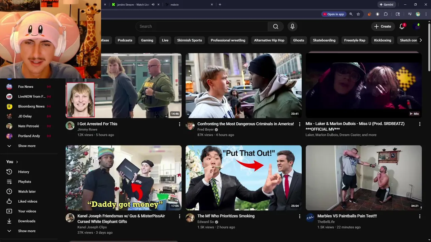Select the Freestyle Rap chip
Image resolution: width=431 pixels, height=242 pixels.
click(355, 40)
